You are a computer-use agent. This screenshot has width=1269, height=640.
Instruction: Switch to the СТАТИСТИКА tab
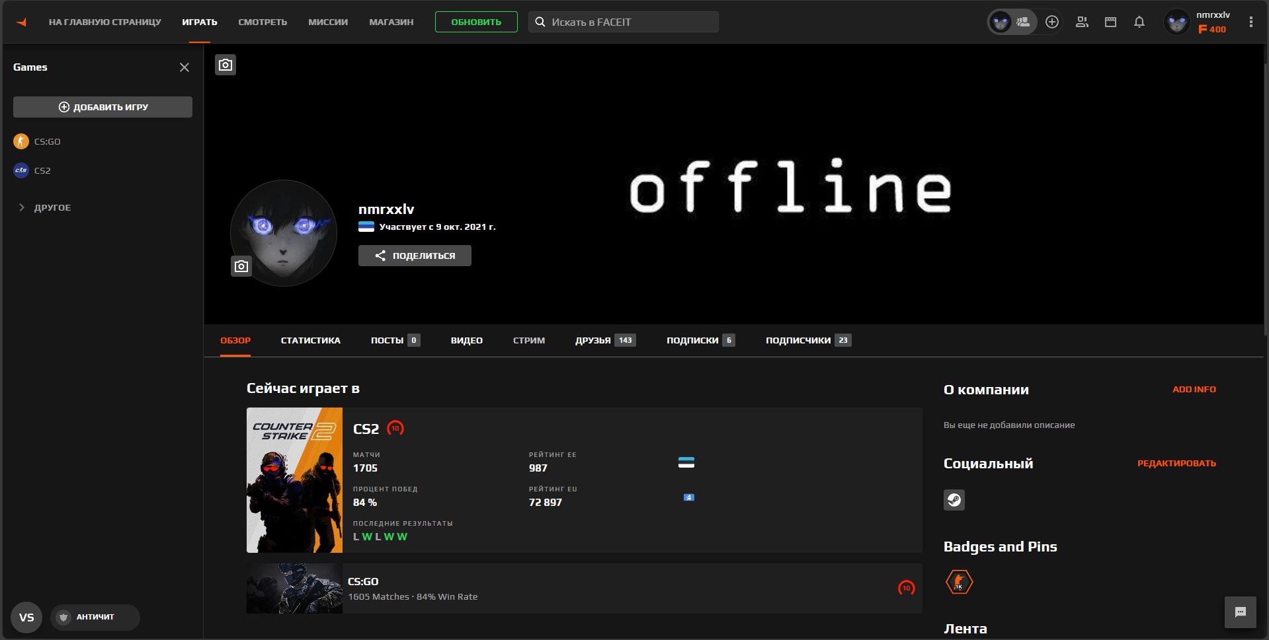311,340
